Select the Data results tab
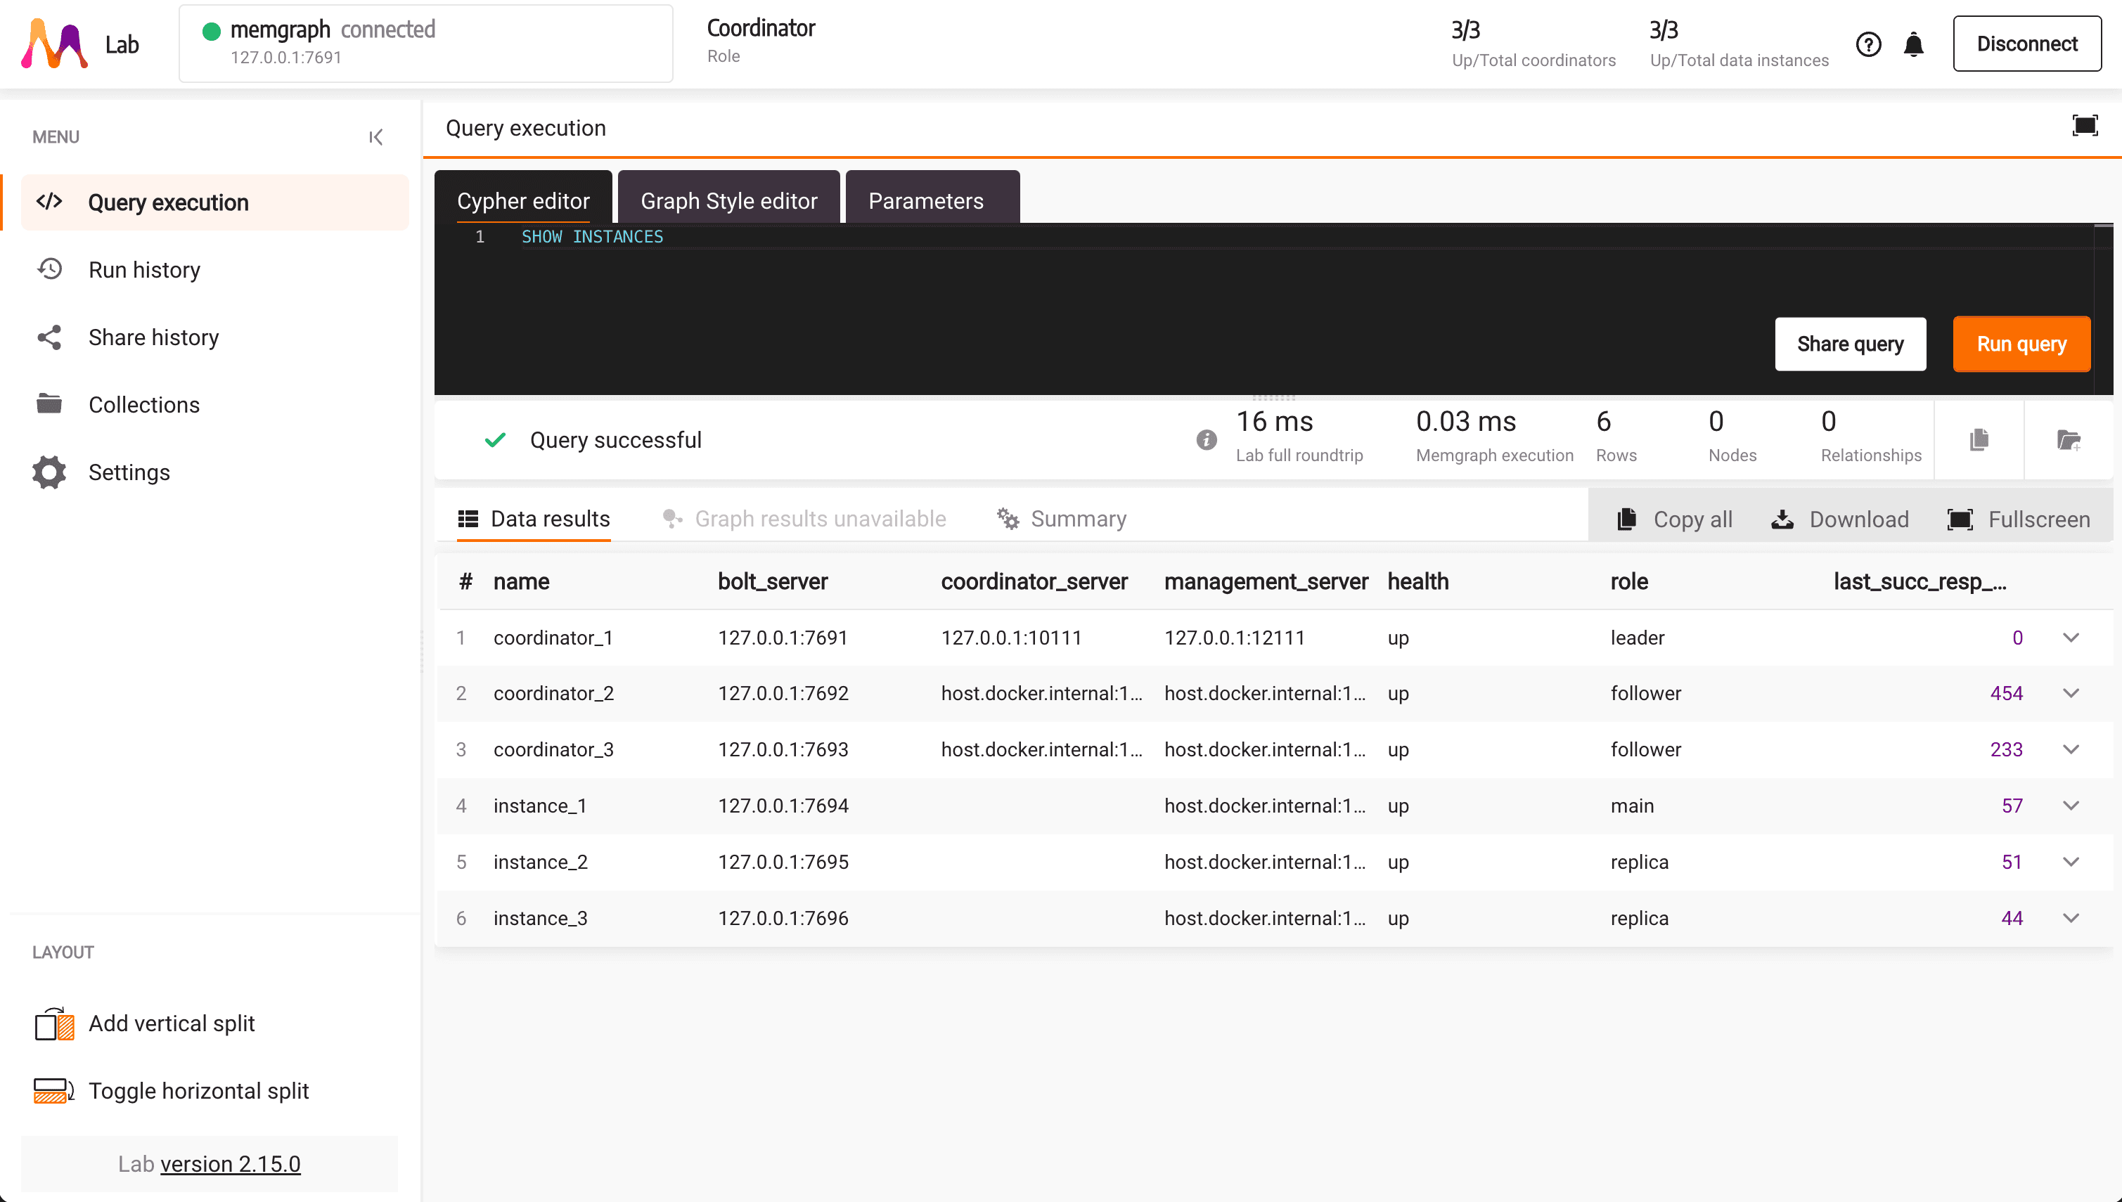Image resolution: width=2122 pixels, height=1202 pixels. (x=534, y=519)
